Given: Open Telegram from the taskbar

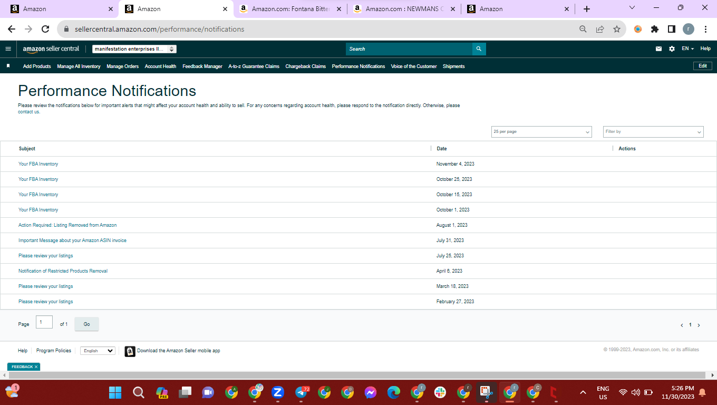Looking at the screenshot, I should coord(302,392).
